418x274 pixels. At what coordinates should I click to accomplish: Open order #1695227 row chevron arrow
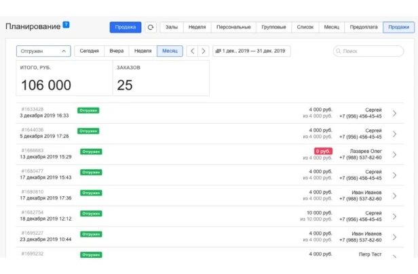click(395, 237)
